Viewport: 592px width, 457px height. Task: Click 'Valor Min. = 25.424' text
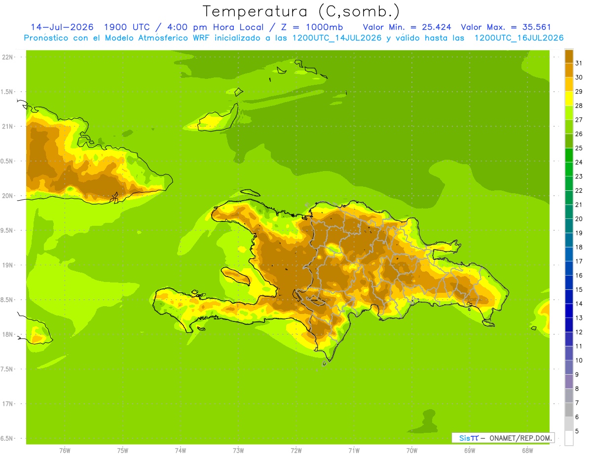coord(407,27)
